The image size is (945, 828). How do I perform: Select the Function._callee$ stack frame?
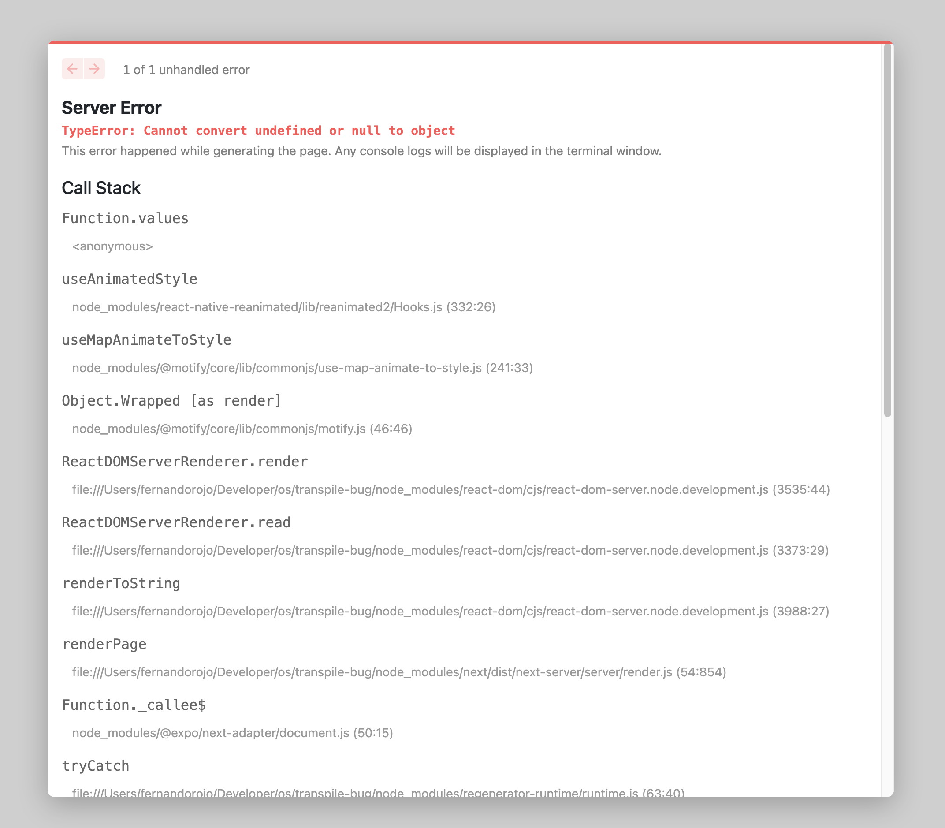tap(135, 705)
